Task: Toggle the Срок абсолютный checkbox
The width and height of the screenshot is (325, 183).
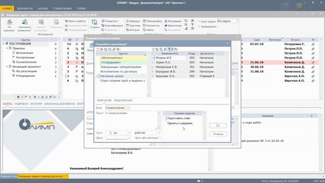Action: click(x=160, y=138)
